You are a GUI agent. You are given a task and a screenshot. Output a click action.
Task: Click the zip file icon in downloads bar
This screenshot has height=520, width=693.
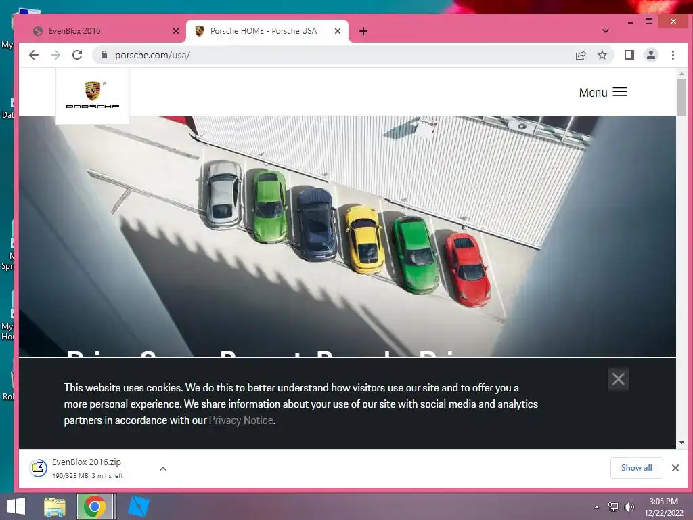coord(39,468)
